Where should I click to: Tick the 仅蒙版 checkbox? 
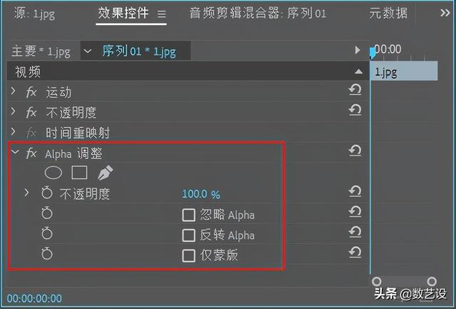189,255
